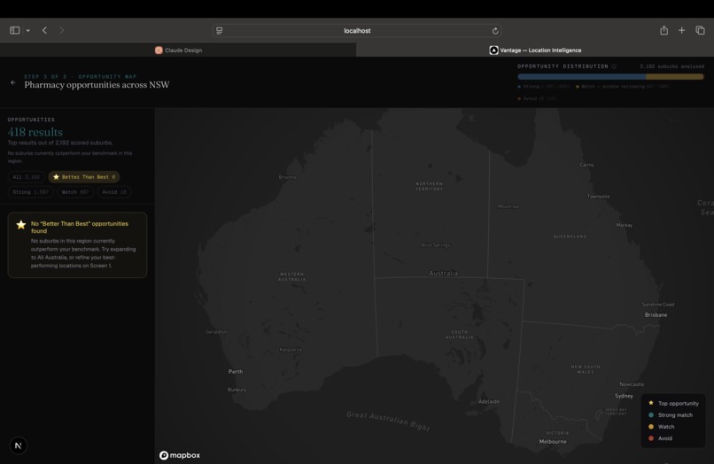Select the Adelaide map label
Screen dimensions: 714x464
[489, 402]
